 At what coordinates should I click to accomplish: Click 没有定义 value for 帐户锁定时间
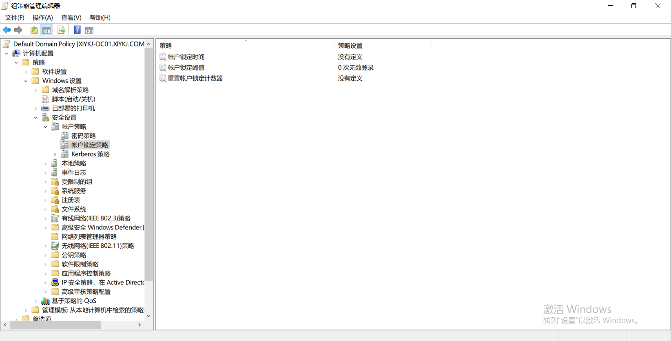tap(350, 57)
